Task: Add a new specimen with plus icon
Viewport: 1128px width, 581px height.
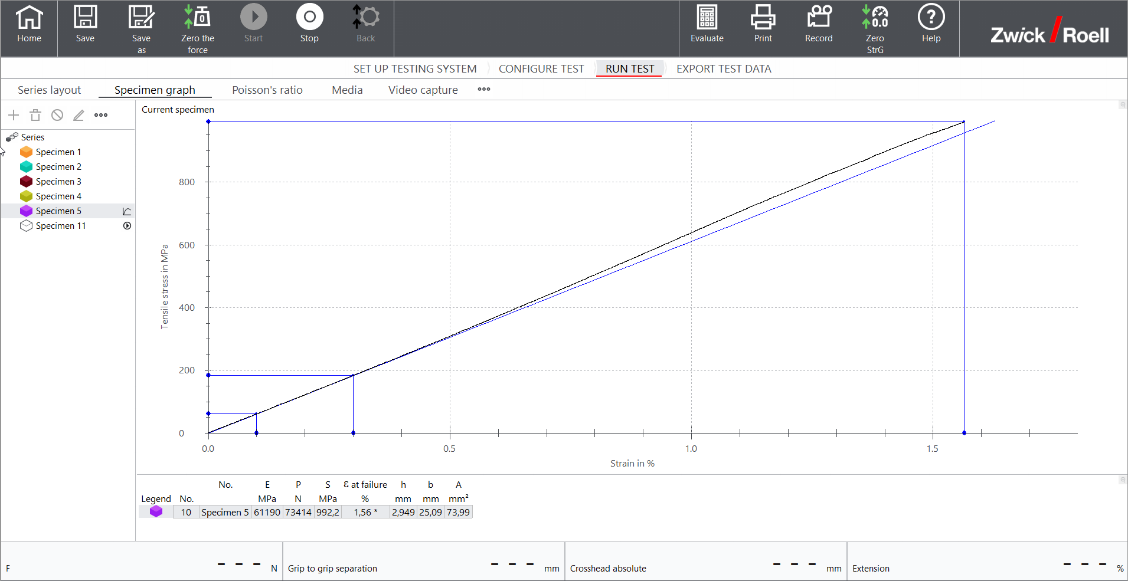Action: 14,115
